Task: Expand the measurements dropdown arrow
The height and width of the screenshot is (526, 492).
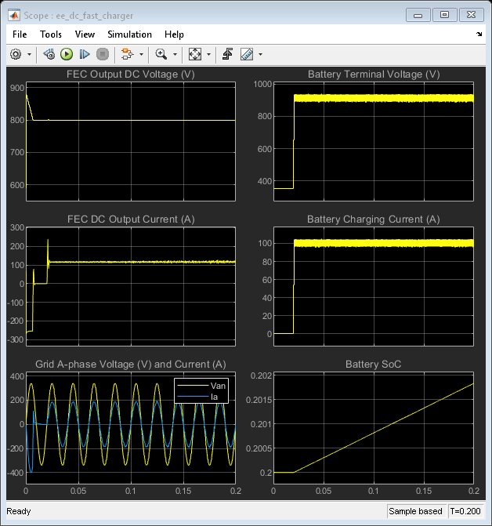Action: (260, 54)
